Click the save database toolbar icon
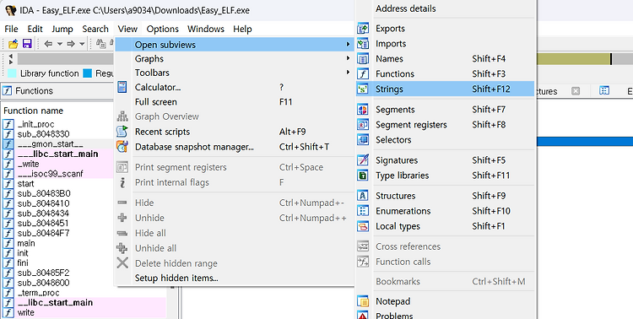633x319 pixels. tap(27, 44)
